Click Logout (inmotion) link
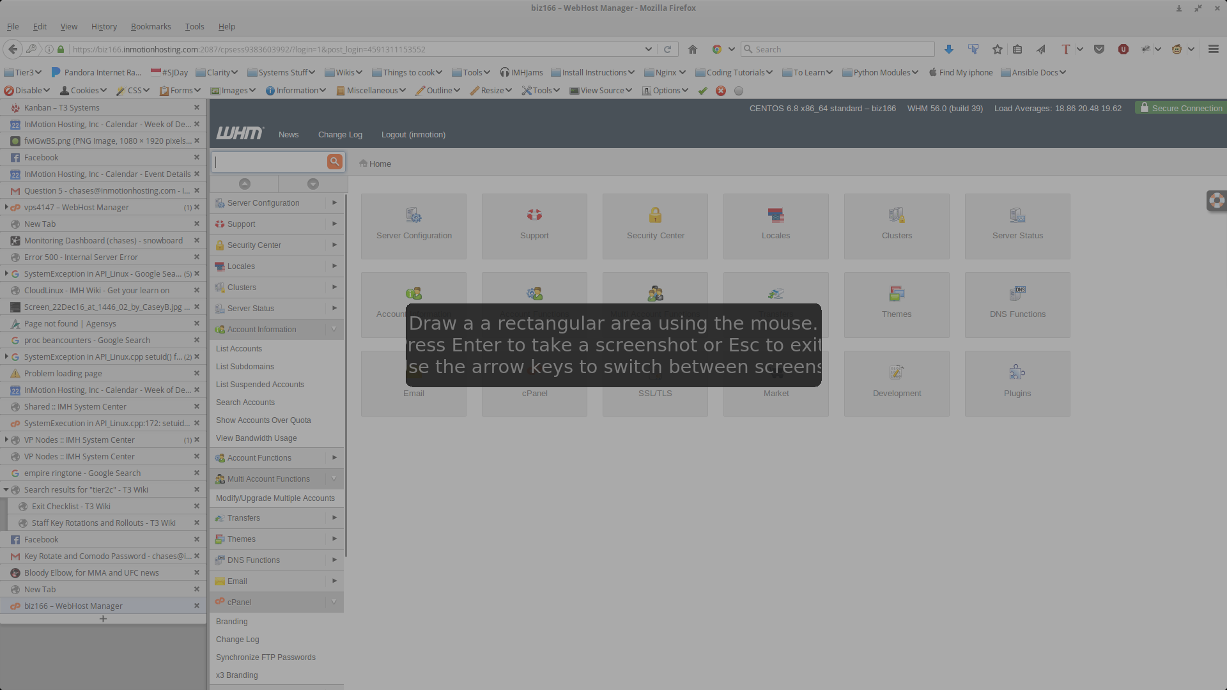1227x690 pixels. click(413, 134)
